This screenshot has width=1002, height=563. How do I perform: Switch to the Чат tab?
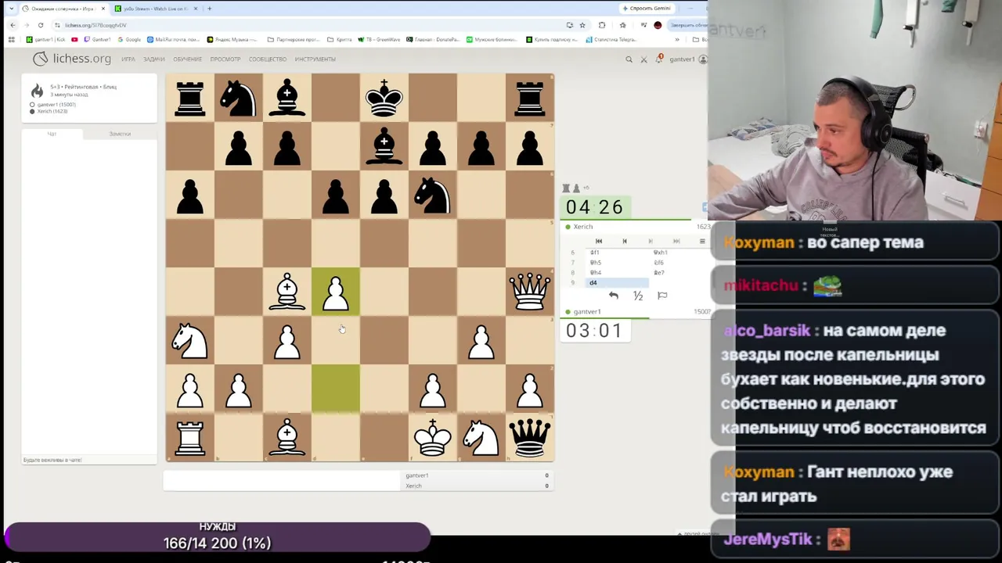pyautogui.click(x=52, y=134)
